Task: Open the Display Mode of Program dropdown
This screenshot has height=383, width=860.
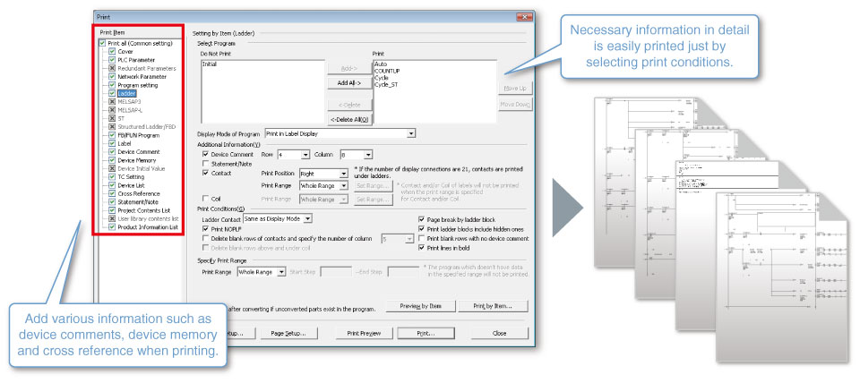Action: pyautogui.click(x=411, y=133)
